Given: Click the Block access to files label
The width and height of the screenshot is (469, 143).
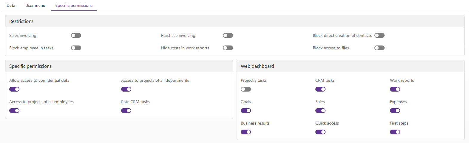Looking at the screenshot, I should point(331,48).
